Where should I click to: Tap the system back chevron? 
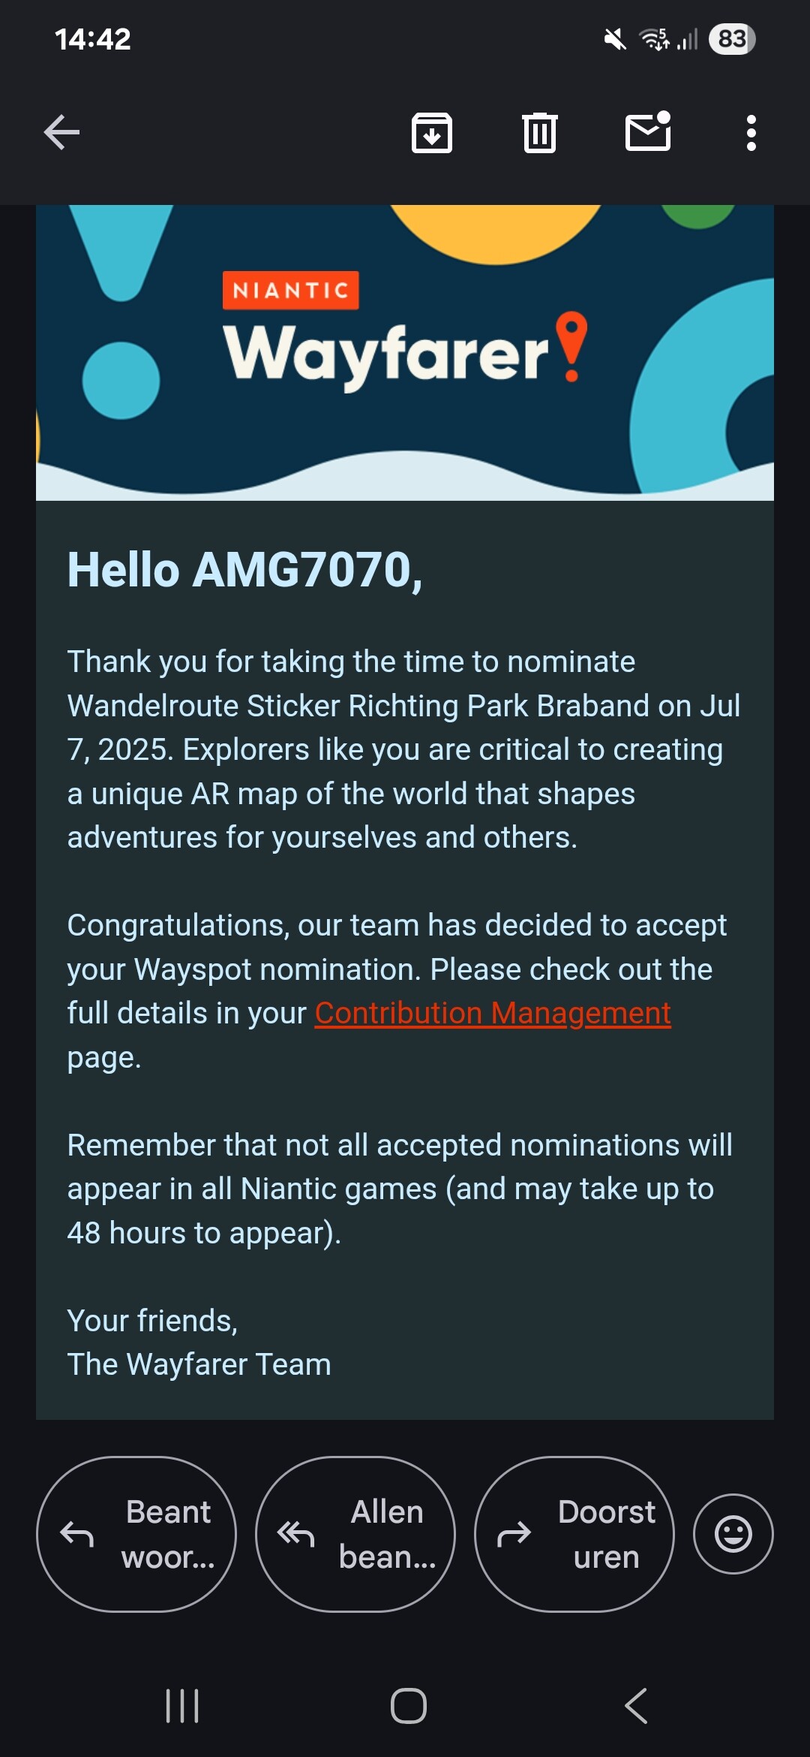coord(636,1706)
